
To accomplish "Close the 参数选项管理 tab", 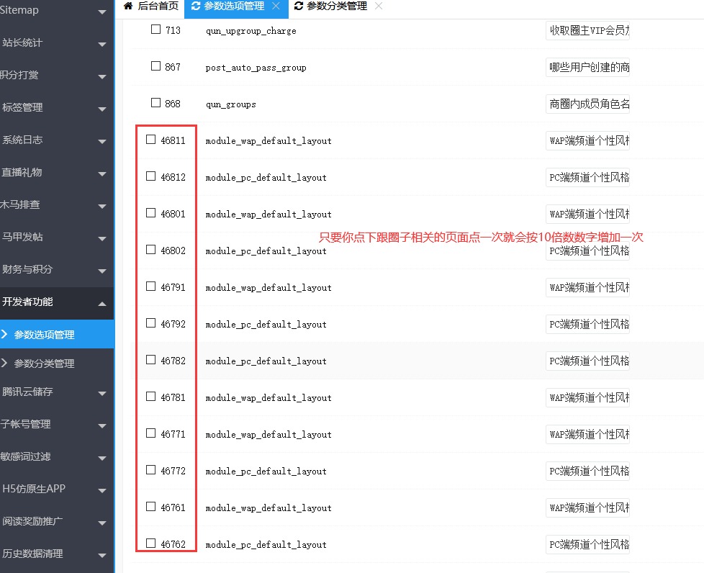I will (x=276, y=6).
